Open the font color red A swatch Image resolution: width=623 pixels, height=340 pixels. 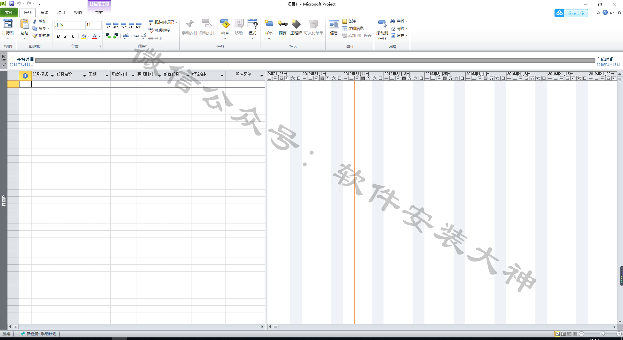pos(94,36)
